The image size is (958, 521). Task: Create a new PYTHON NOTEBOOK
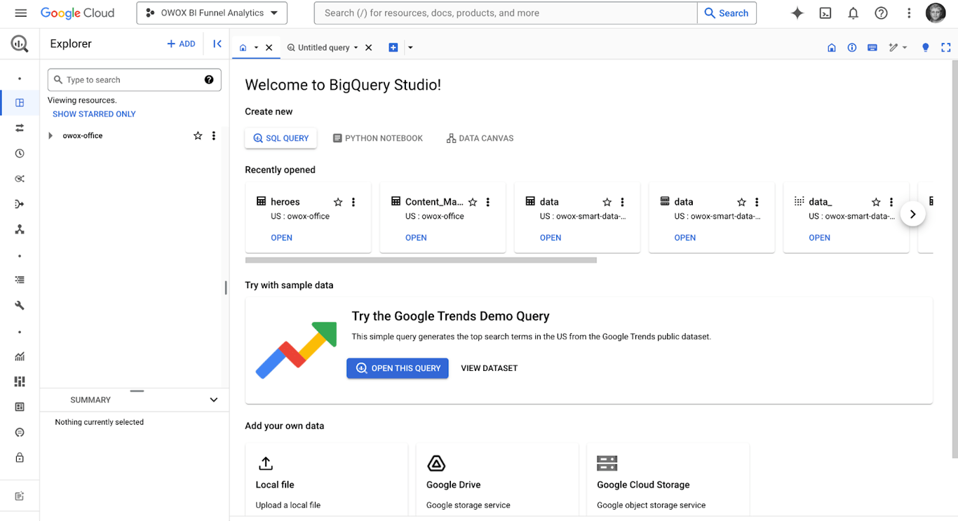377,138
